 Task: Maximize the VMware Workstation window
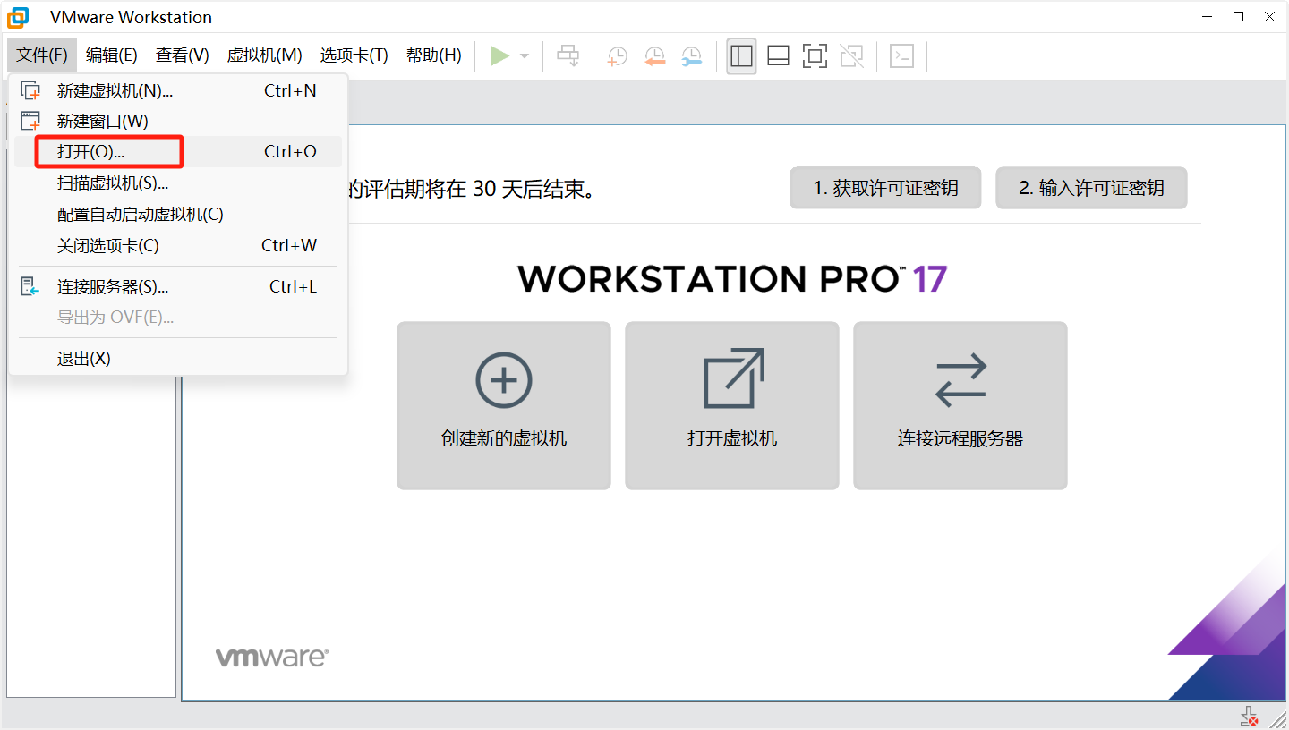[x=1238, y=16]
